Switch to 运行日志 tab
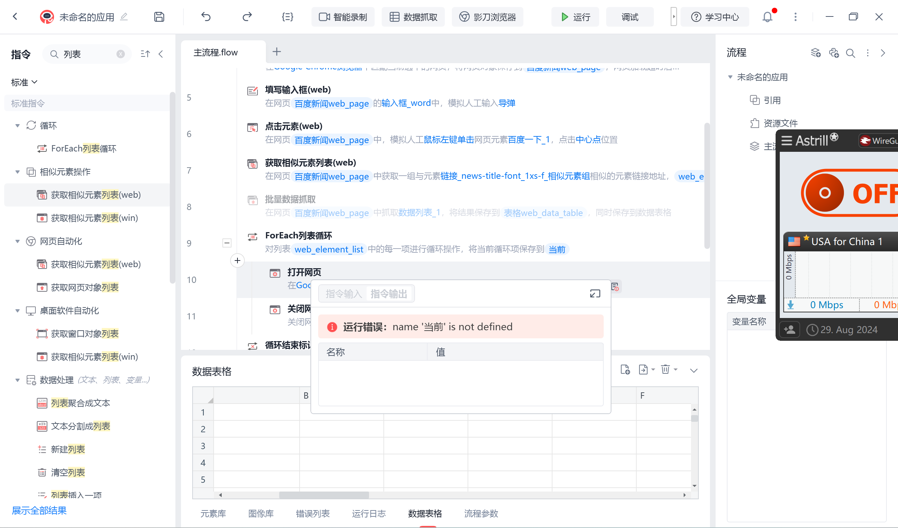898x528 pixels. 368,513
